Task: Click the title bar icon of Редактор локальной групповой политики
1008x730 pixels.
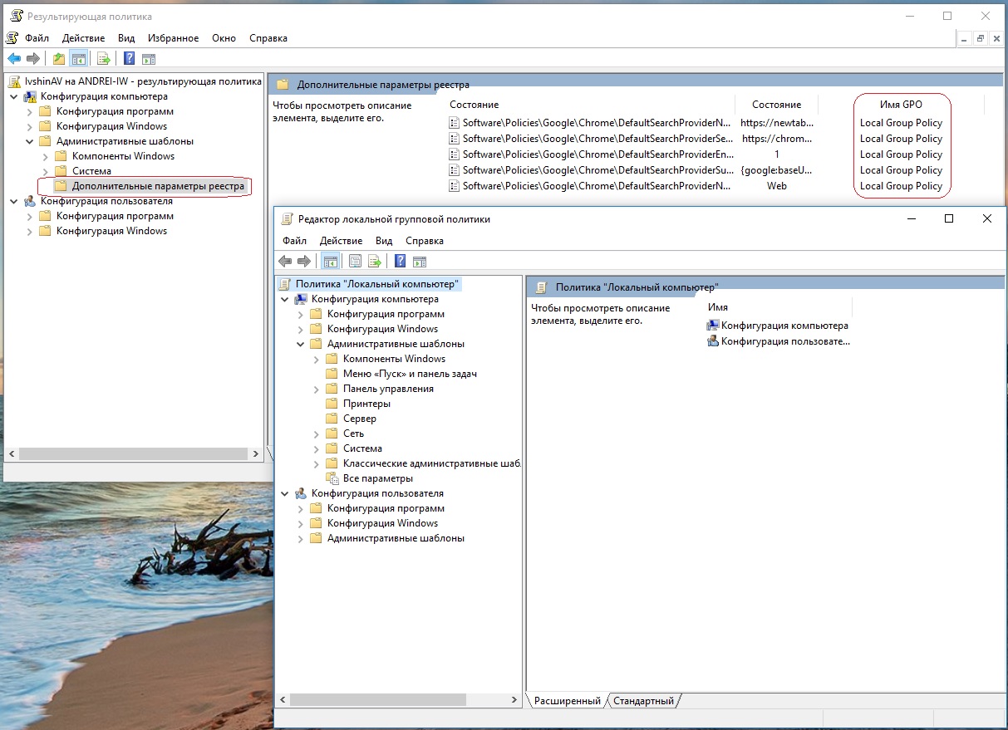Action: coord(287,219)
